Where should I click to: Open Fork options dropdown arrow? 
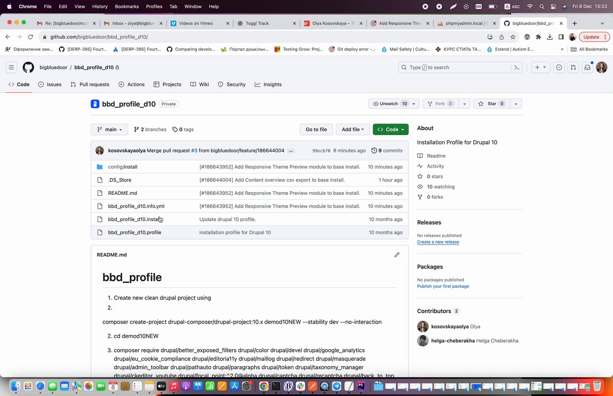click(x=464, y=103)
